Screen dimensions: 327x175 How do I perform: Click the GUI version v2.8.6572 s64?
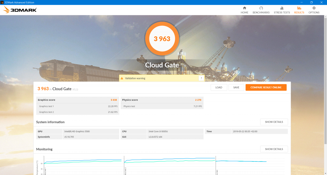155,137
